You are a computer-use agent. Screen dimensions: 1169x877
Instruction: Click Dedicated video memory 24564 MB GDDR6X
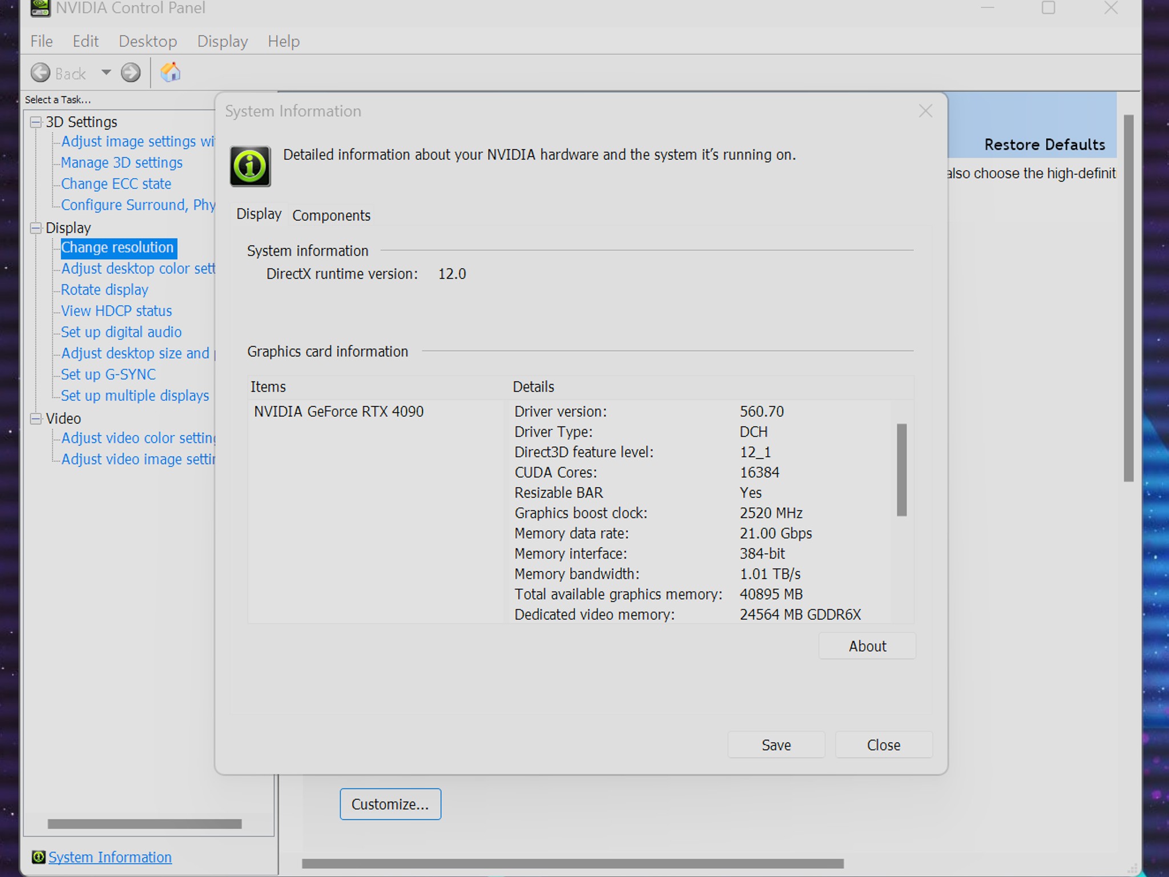[800, 614]
